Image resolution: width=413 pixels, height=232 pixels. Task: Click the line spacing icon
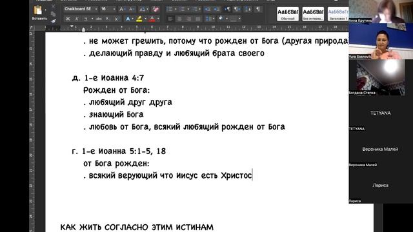209,19
